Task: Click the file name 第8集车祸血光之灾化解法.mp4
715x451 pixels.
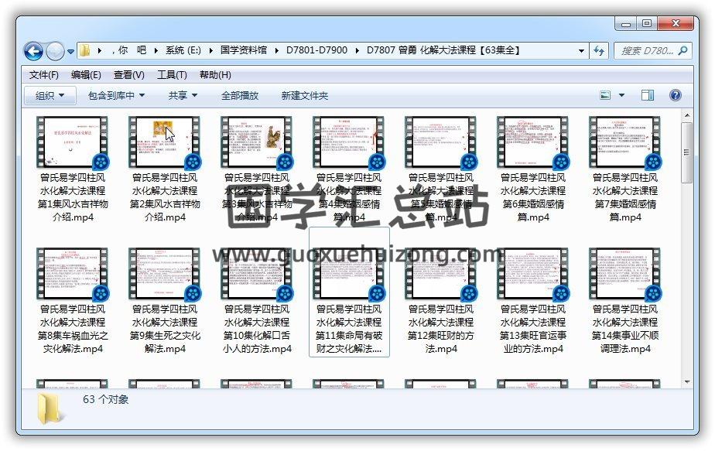Action: click(x=73, y=329)
